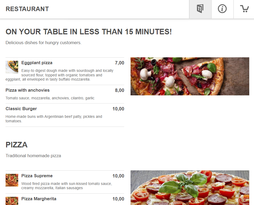Click the Pizza Supreme thumbnail image
254x205 pixels.
[x=12, y=180]
